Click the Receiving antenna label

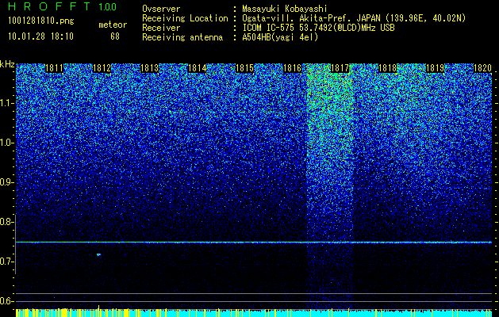[x=182, y=37]
